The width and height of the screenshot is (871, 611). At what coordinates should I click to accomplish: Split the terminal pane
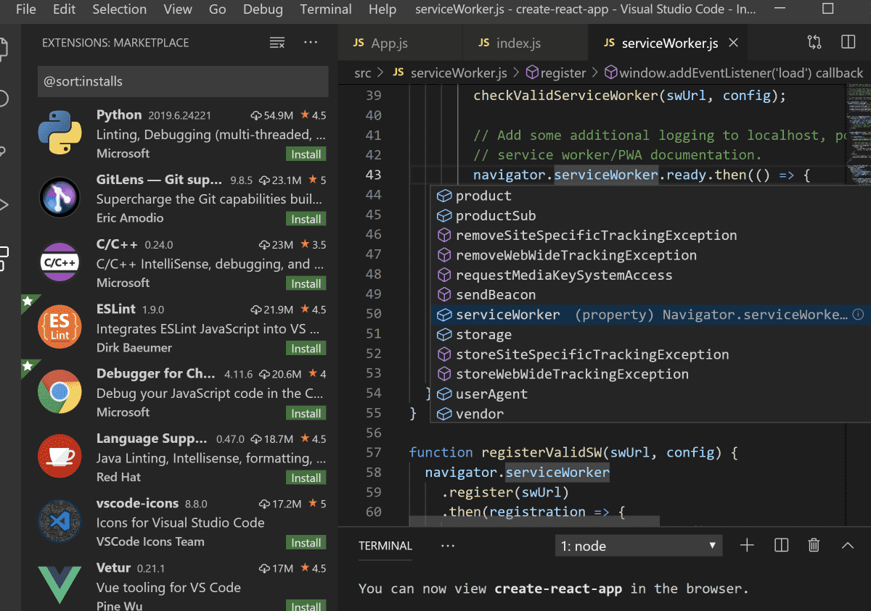pyautogui.click(x=781, y=546)
